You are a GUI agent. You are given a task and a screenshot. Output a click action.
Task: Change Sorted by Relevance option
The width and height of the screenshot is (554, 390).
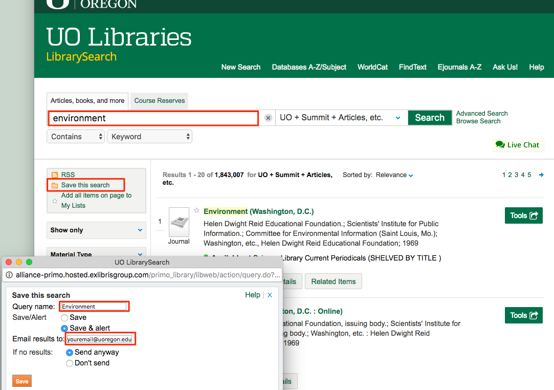[394, 175]
